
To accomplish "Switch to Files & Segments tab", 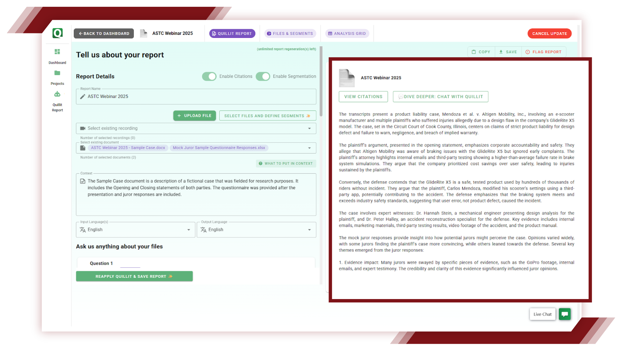I will pos(290,34).
